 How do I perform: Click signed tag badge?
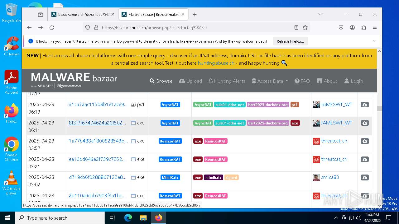(231, 178)
